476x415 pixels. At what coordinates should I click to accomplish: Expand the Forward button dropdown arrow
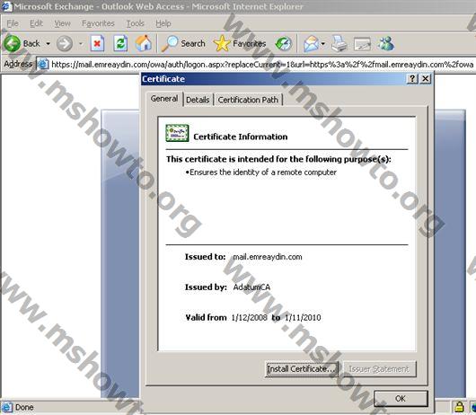[x=81, y=44]
